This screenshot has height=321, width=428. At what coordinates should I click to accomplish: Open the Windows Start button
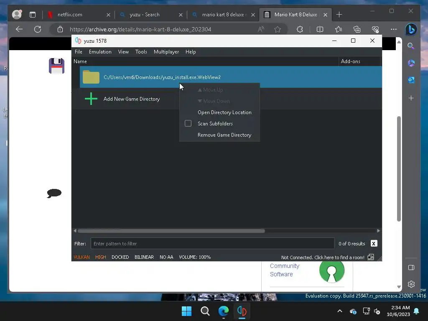pyautogui.click(x=187, y=311)
